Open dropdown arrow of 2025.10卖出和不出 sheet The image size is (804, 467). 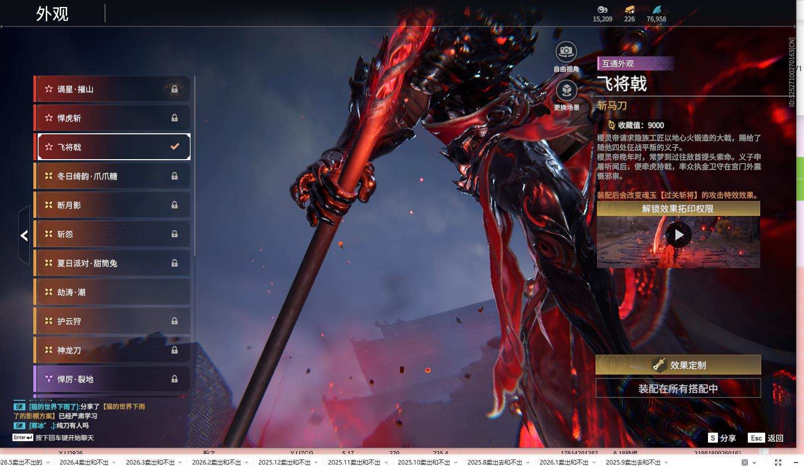coord(456,463)
